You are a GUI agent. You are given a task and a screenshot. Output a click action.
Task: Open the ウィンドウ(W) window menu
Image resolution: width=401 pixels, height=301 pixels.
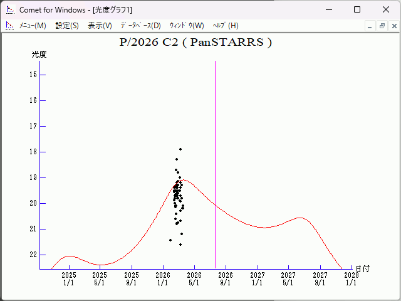point(187,26)
